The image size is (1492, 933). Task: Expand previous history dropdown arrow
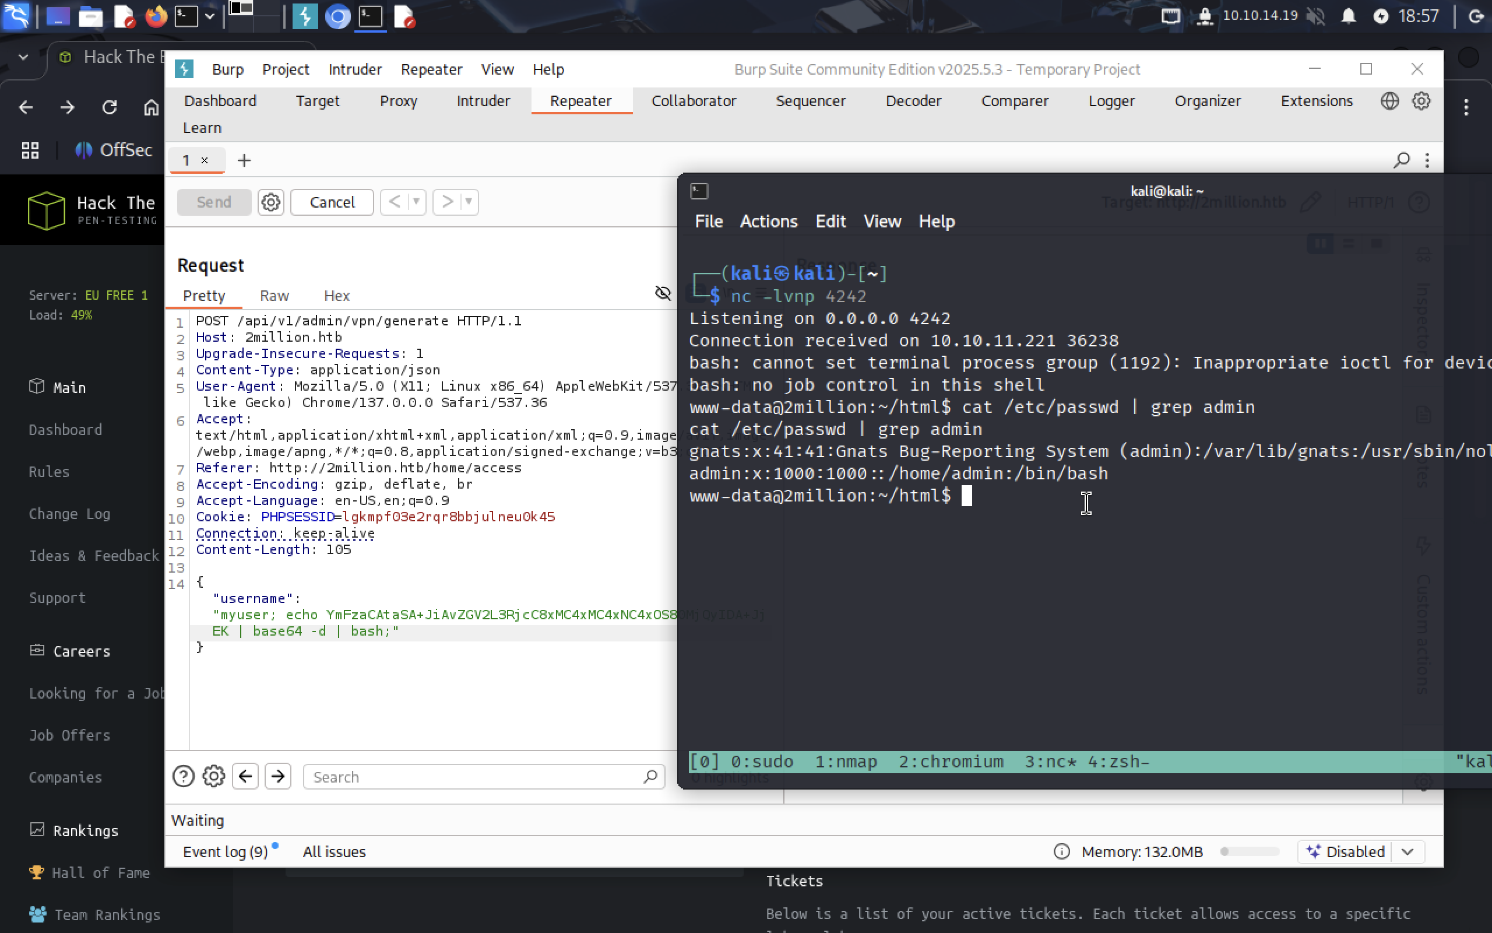coord(417,202)
